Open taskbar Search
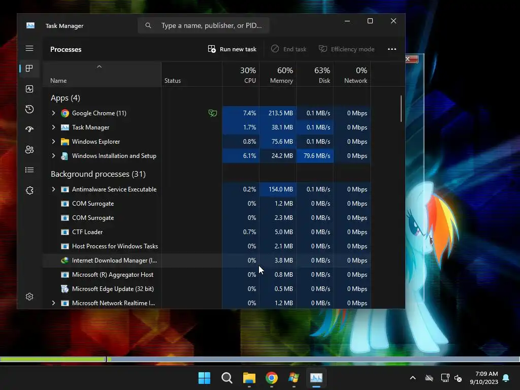 tap(227, 378)
